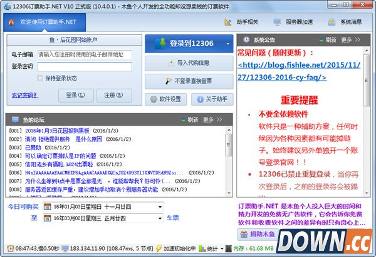
Task: Focus the 电子邮箱 email input field
Action: click(85, 54)
